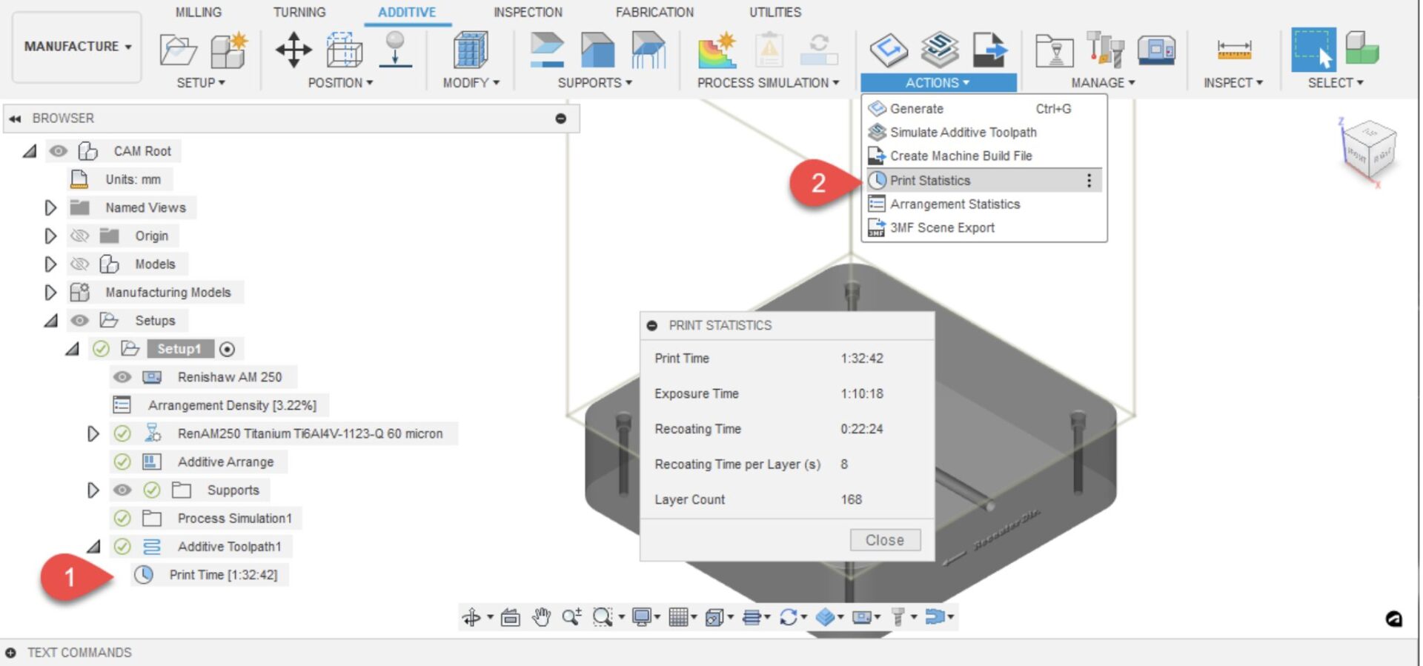Image resolution: width=1423 pixels, height=666 pixels.
Task: Expand the Named Views tree node
Action: [x=50, y=208]
